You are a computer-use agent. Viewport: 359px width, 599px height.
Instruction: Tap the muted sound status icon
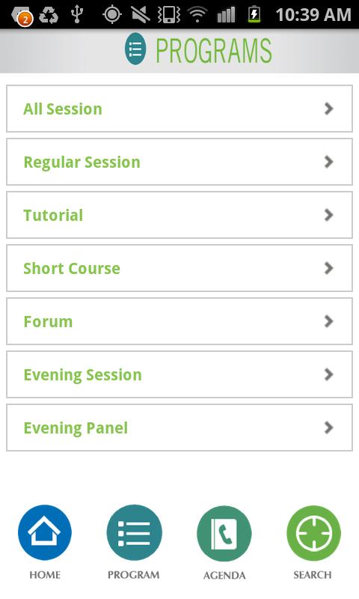(141, 14)
